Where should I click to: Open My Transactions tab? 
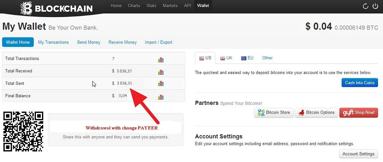point(53,42)
